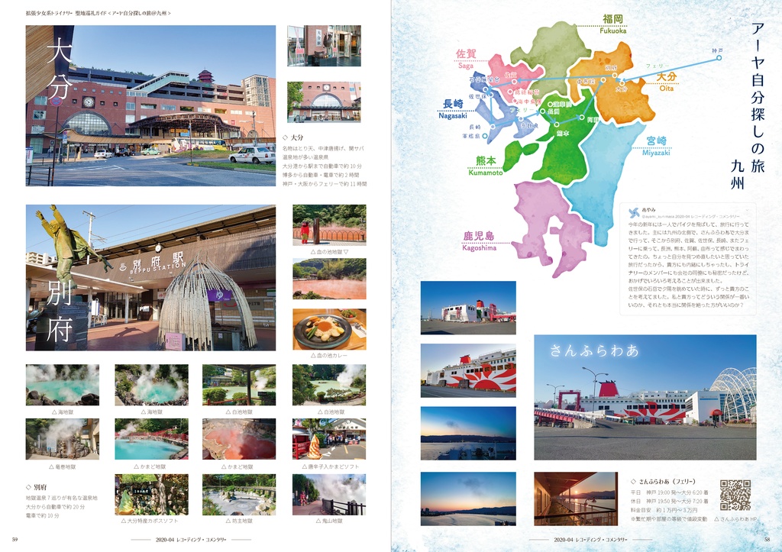This screenshot has width=782, height=552.
Task: Open the 鬼山地獄 thumbnail
Action: 329,495
